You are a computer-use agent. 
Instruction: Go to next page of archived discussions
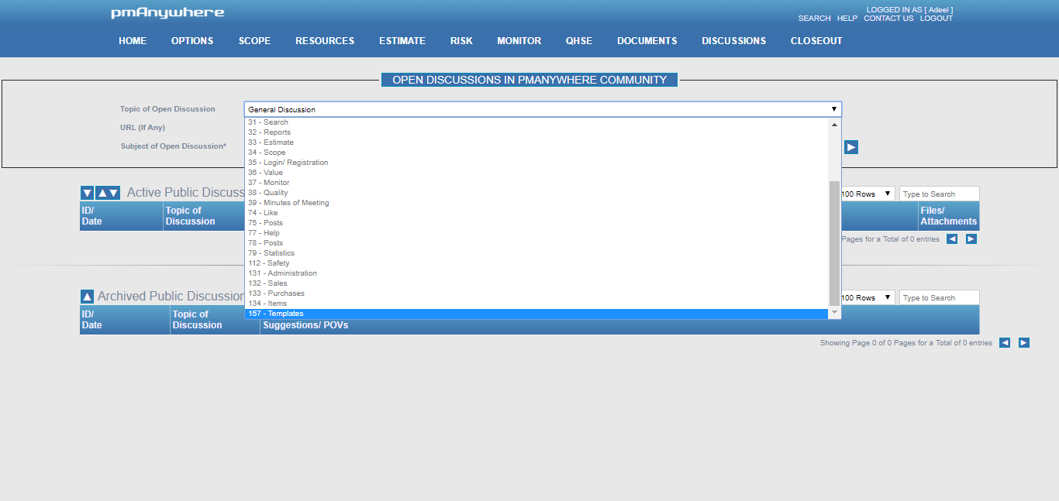point(1023,343)
